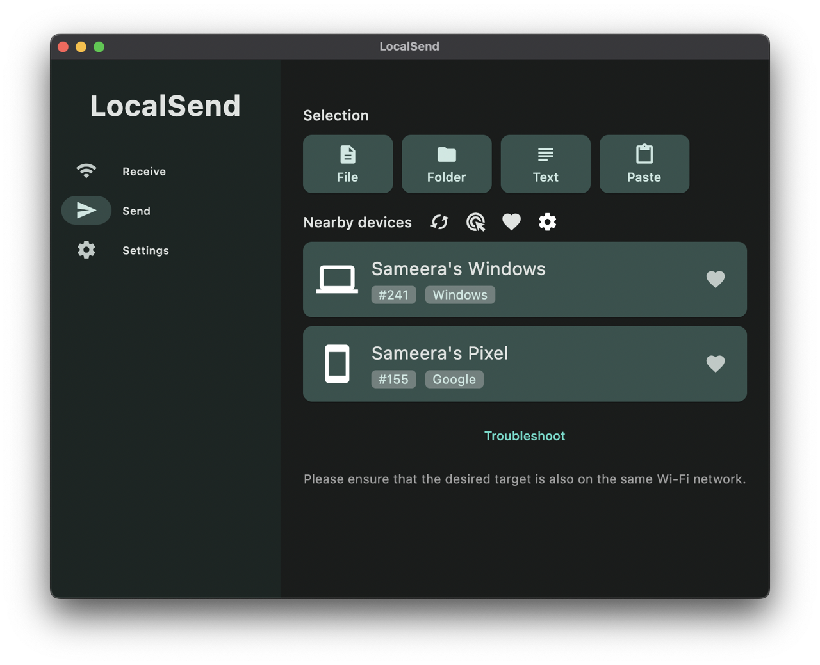
Task: Open send mode gear next to Nearby devices
Action: (x=547, y=222)
